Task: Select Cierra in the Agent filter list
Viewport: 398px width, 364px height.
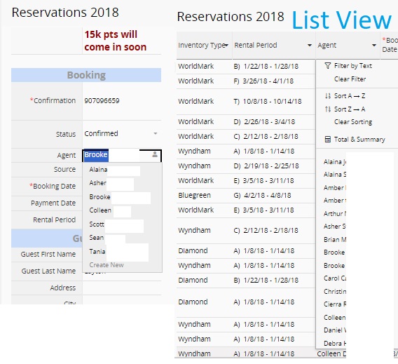Action: pyautogui.click(x=334, y=304)
